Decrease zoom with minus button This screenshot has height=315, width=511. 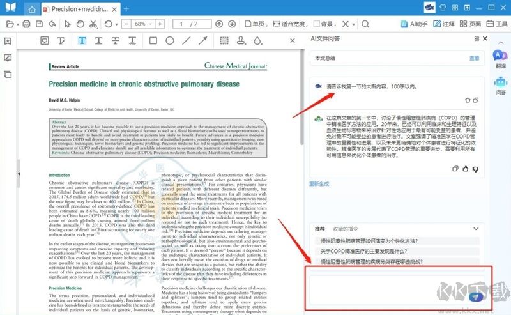pos(126,24)
